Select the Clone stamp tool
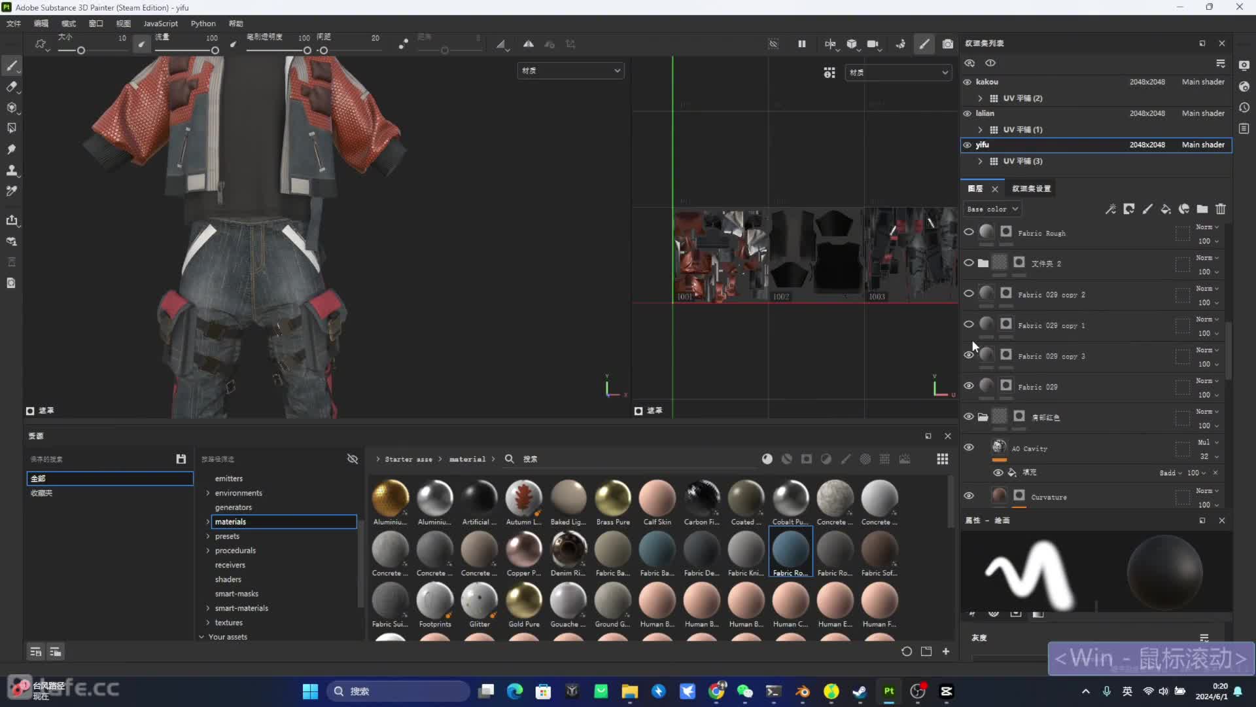Viewport: 1256px width, 707px height. click(x=11, y=170)
